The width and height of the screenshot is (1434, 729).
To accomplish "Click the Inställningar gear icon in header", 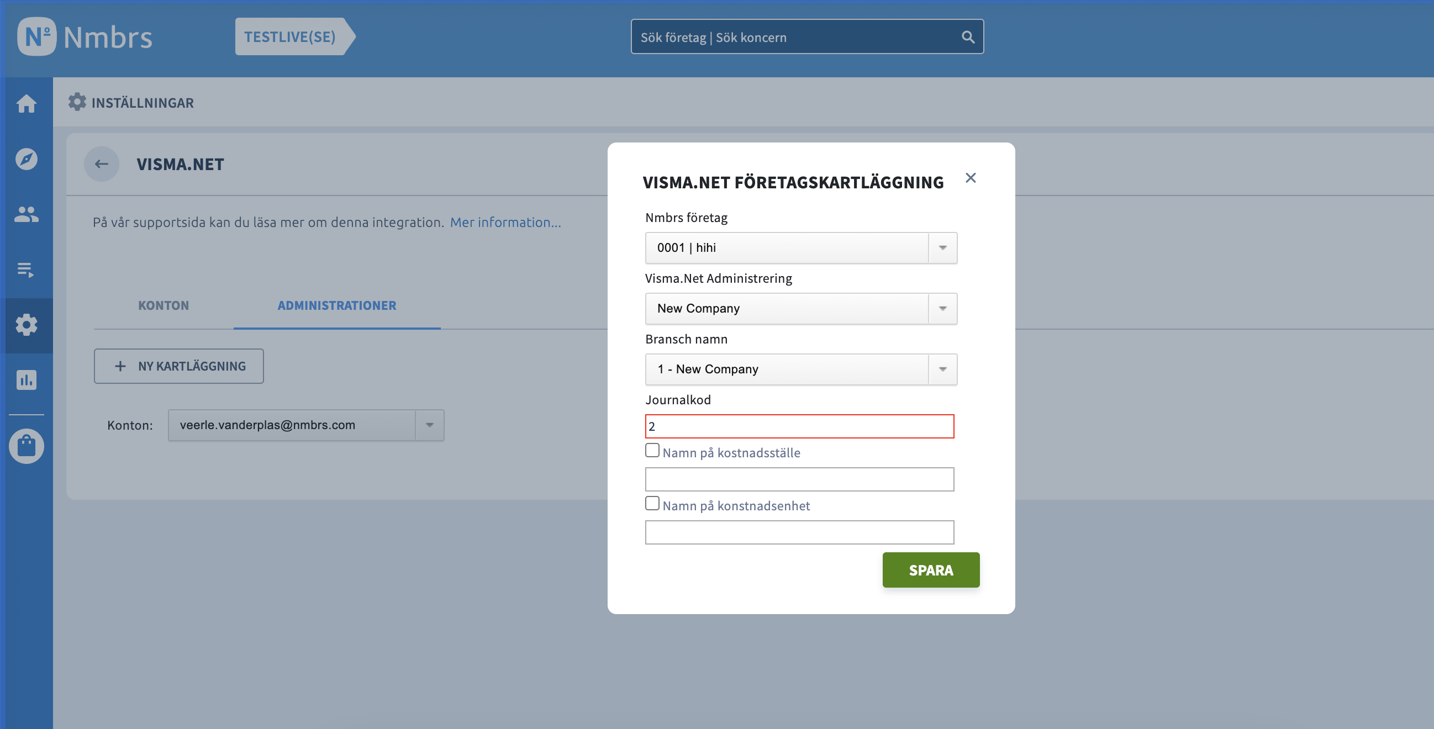I will (x=77, y=102).
